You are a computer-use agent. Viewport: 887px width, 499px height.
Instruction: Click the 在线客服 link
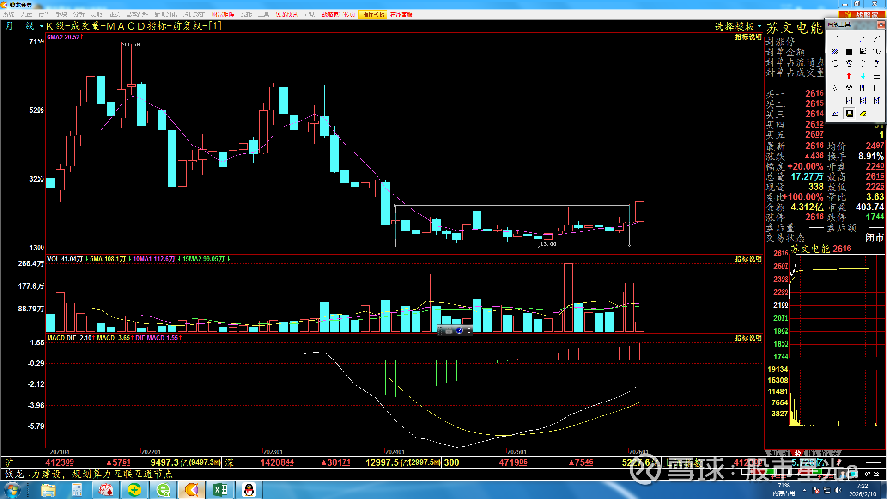401,14
